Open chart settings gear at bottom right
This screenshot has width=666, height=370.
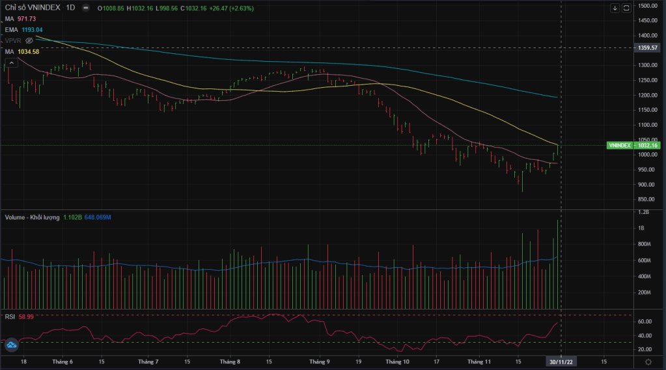tap(648, 361)
